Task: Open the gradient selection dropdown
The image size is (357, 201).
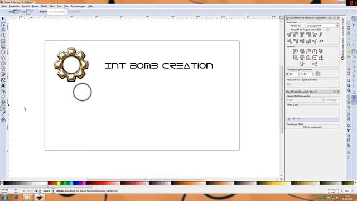Action: click(x=58, y=12)
